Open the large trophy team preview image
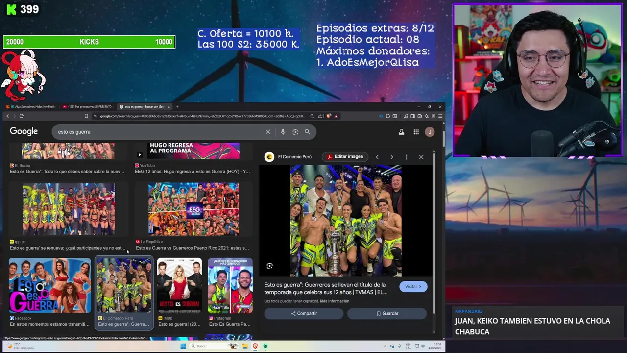The height and width of the screenshot is (353, 627). pyautogui.click(x=346, y=221)
